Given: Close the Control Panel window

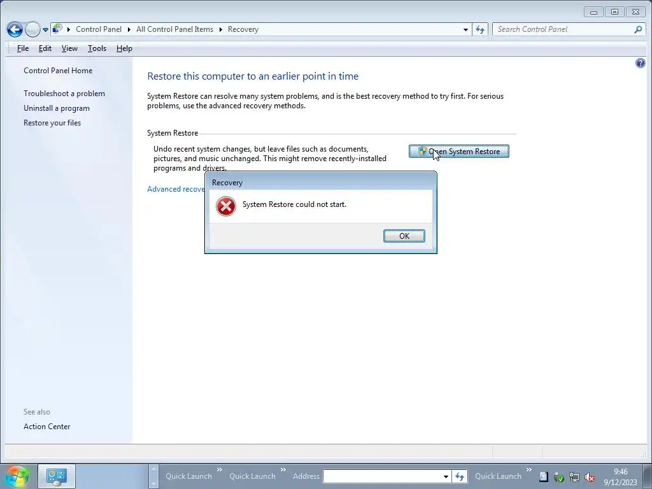Looking at the screenshot, I should coord(636,12).
